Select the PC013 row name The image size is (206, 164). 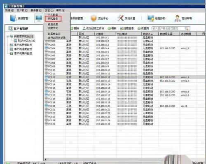click(51, 81)
